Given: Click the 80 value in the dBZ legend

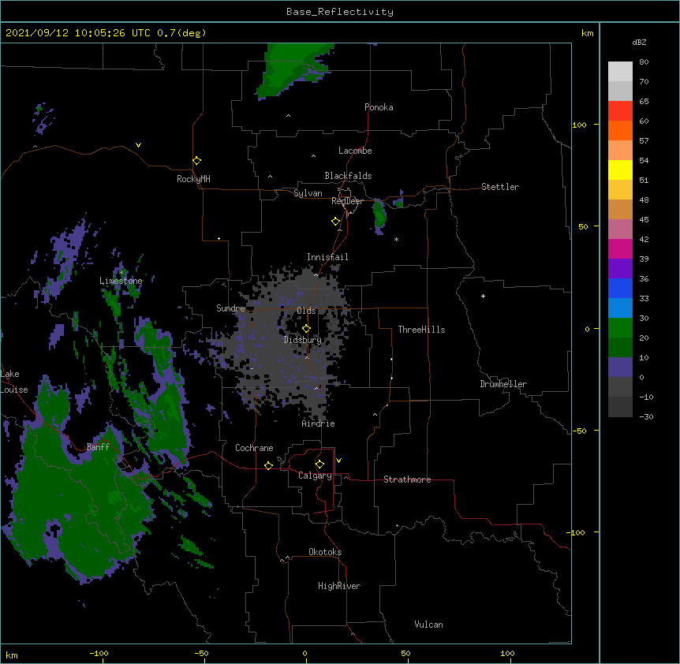Looking at the screenshot, I should (x=644, y=62).
